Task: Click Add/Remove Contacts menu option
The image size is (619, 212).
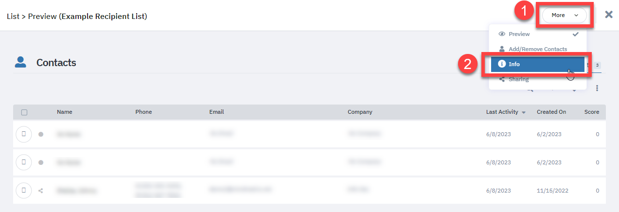Action: point(537,49)
